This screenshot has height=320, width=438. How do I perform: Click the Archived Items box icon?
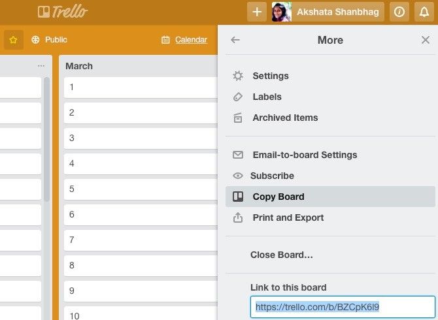[238, 118]
